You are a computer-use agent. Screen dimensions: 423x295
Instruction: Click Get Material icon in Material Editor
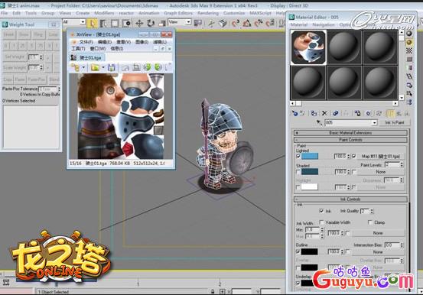[x=294, y=114]
